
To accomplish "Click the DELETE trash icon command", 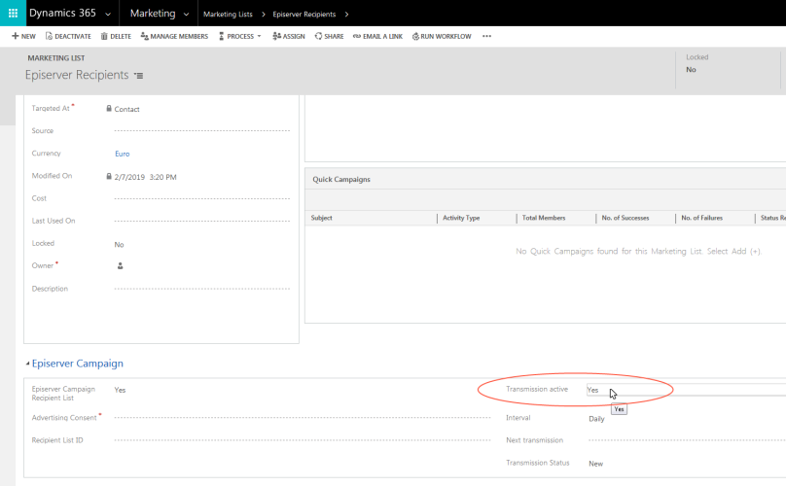I will pos(116,36).
